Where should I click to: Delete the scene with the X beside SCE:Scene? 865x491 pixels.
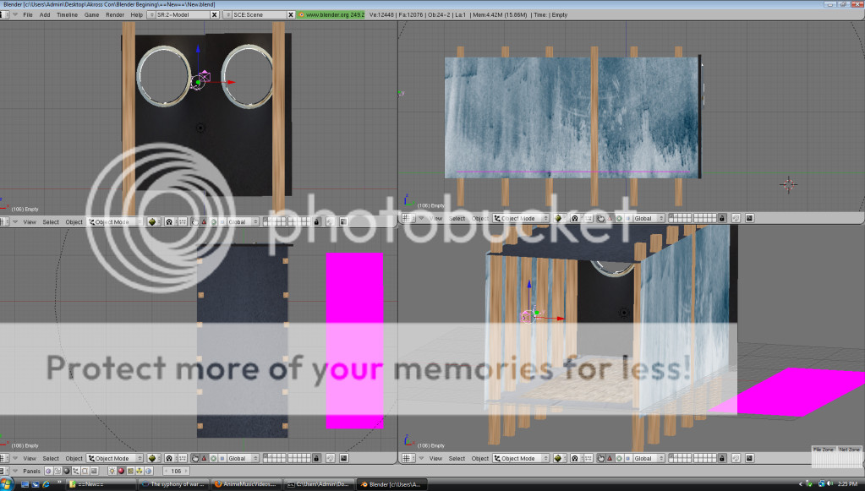(291, 15)
